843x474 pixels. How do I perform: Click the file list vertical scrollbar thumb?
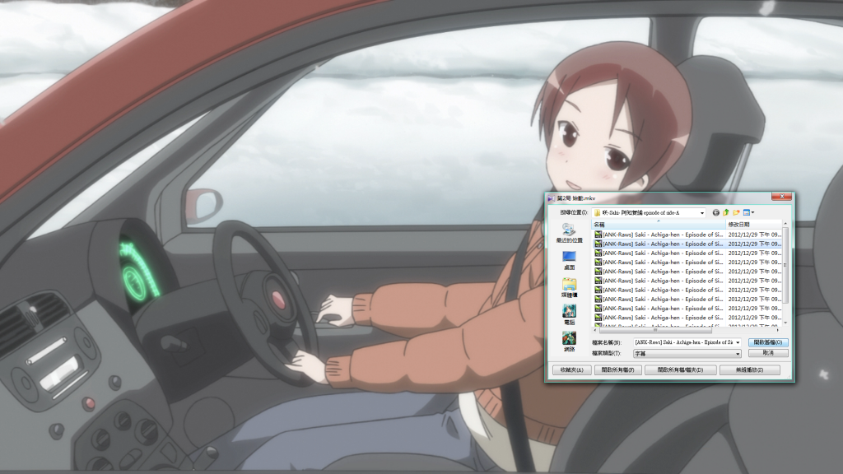785,265
